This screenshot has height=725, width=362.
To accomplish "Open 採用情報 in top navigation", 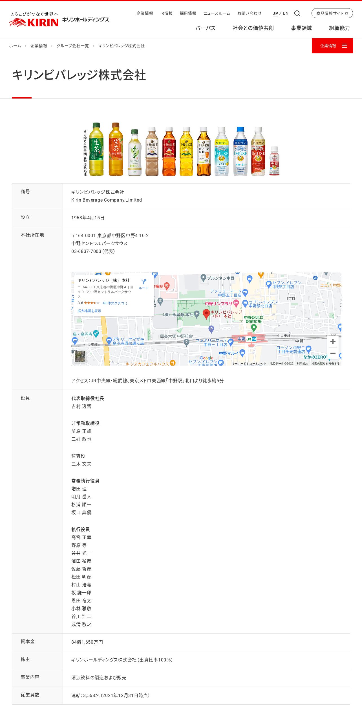I will click(188, 13).
